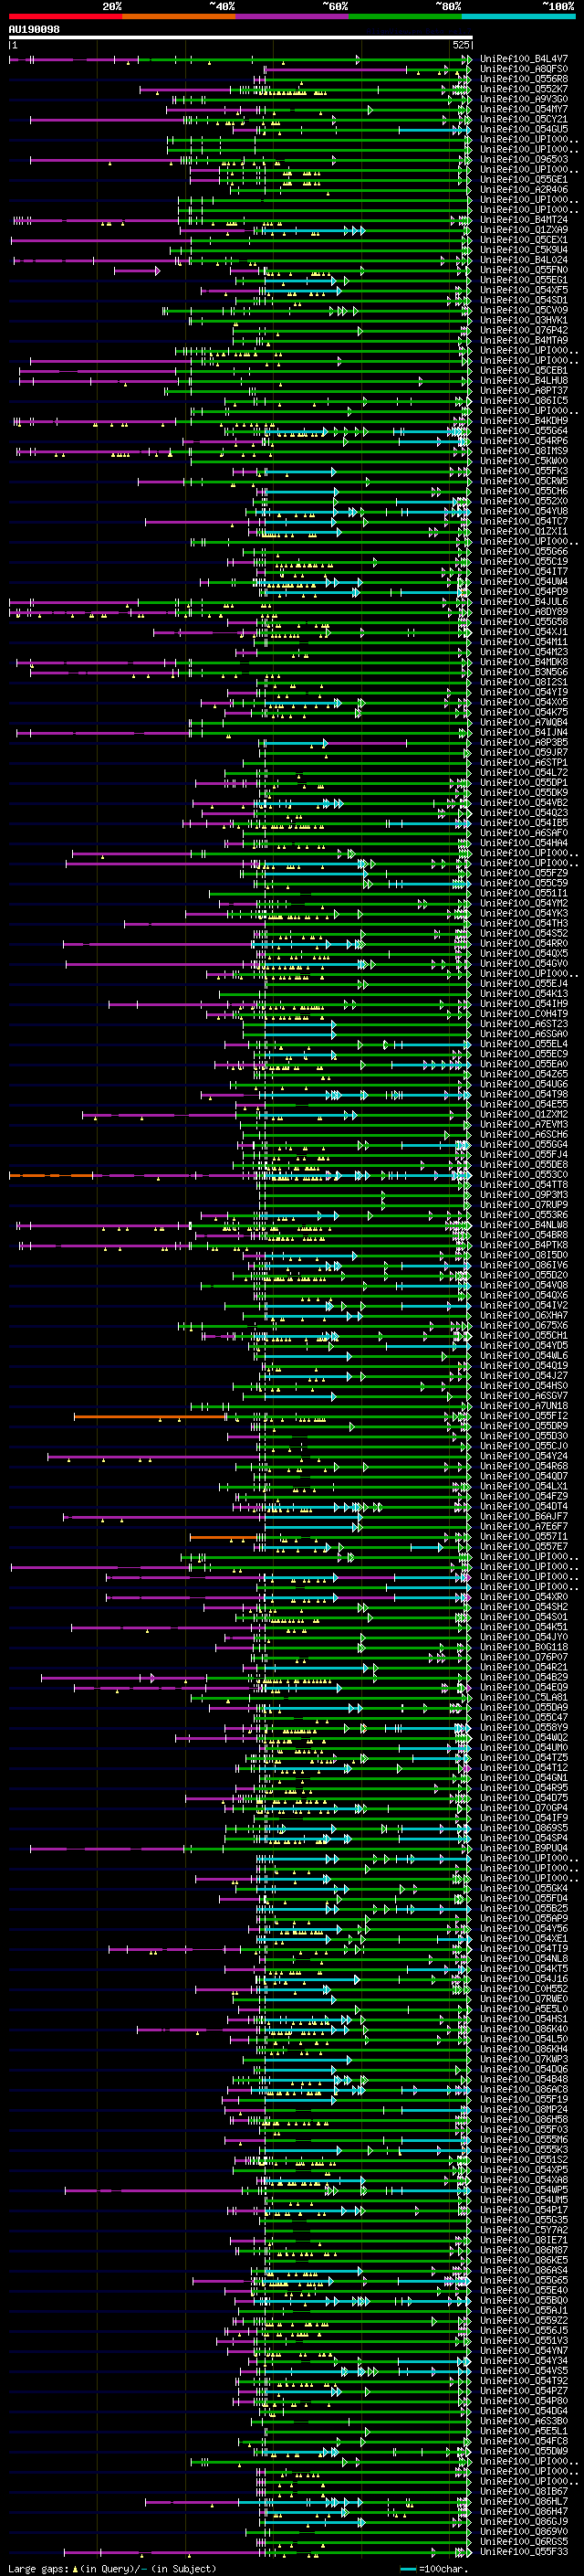
Task: Select the UniRef100_Q54Y24 label
Action: pyautogui.click(x=524, y=1456)
